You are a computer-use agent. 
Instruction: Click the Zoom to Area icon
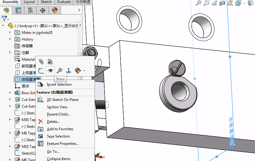coord(207,3)
